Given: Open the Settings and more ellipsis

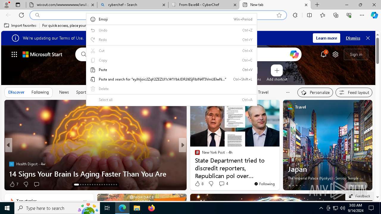Looking at the screenshot, I should [x=362, y=15].
